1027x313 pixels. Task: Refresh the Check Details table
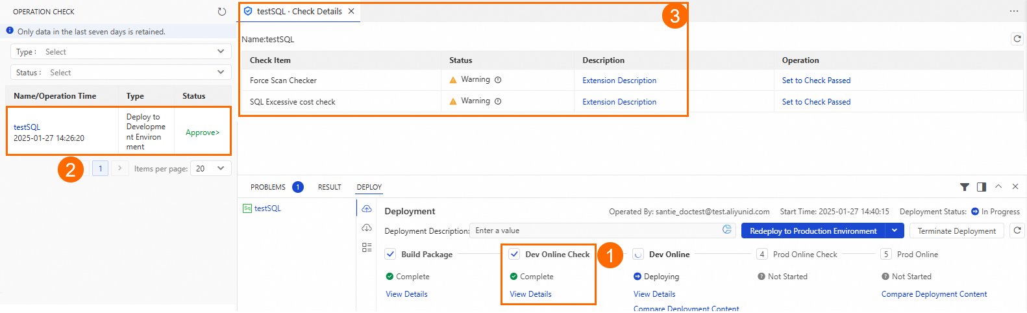(1017, 39)
